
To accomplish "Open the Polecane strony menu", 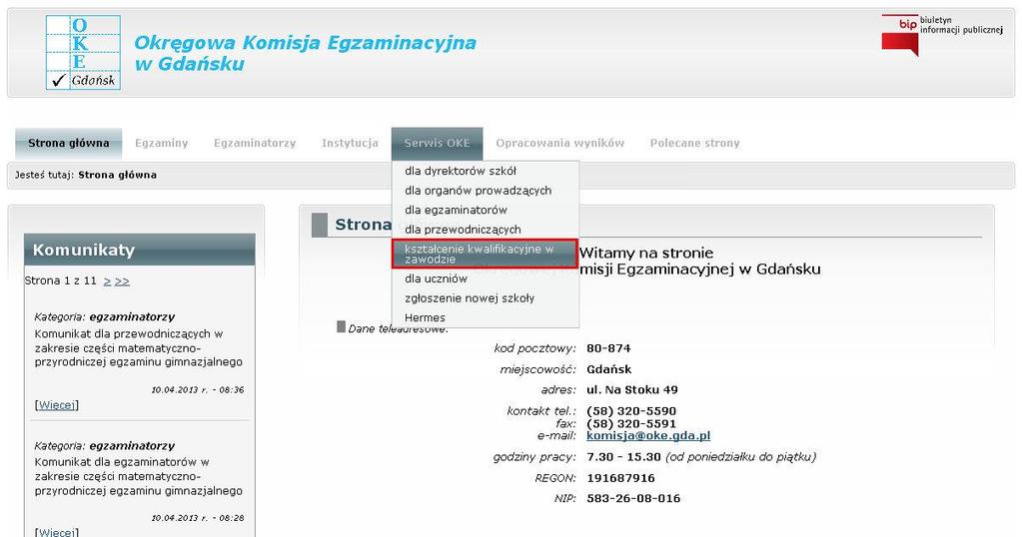I will 694,143.
